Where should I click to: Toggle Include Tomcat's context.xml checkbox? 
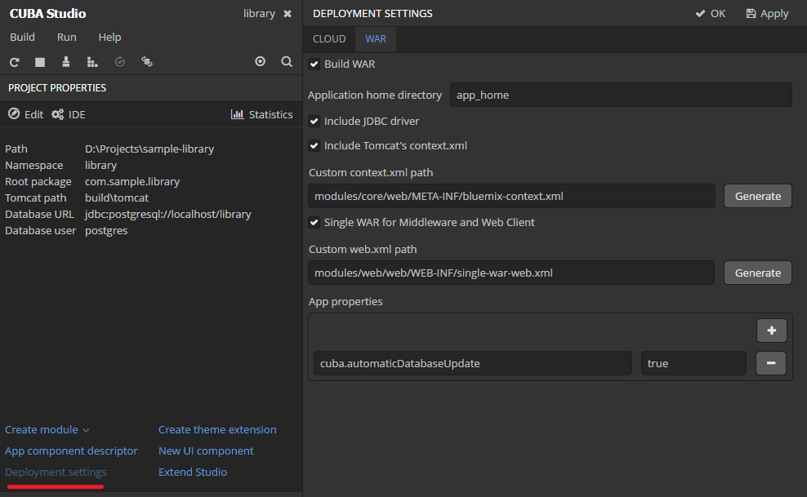click(314, 146)
